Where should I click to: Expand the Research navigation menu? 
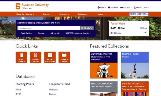(x=64, y=14)
